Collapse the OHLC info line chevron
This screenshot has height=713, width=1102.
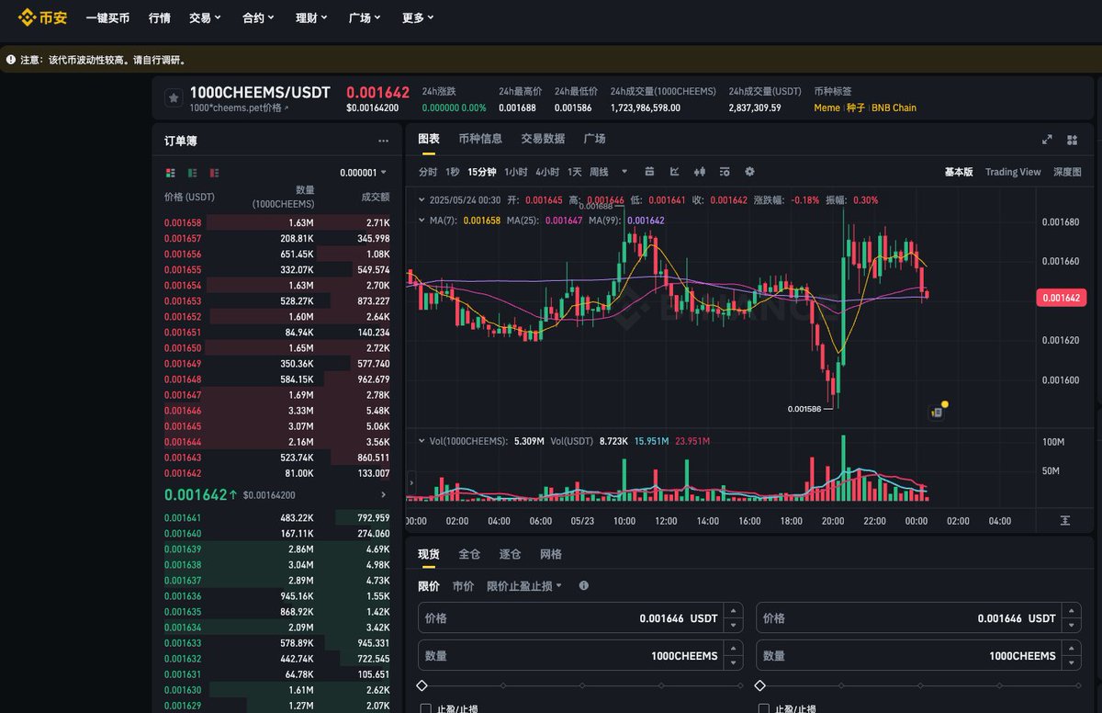coord(422,199)
